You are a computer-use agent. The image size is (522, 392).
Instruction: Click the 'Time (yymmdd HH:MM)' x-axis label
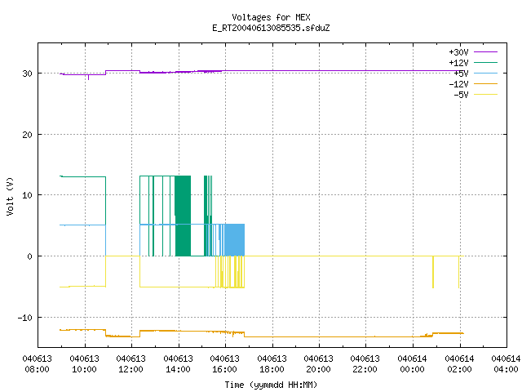click(271, 385)
